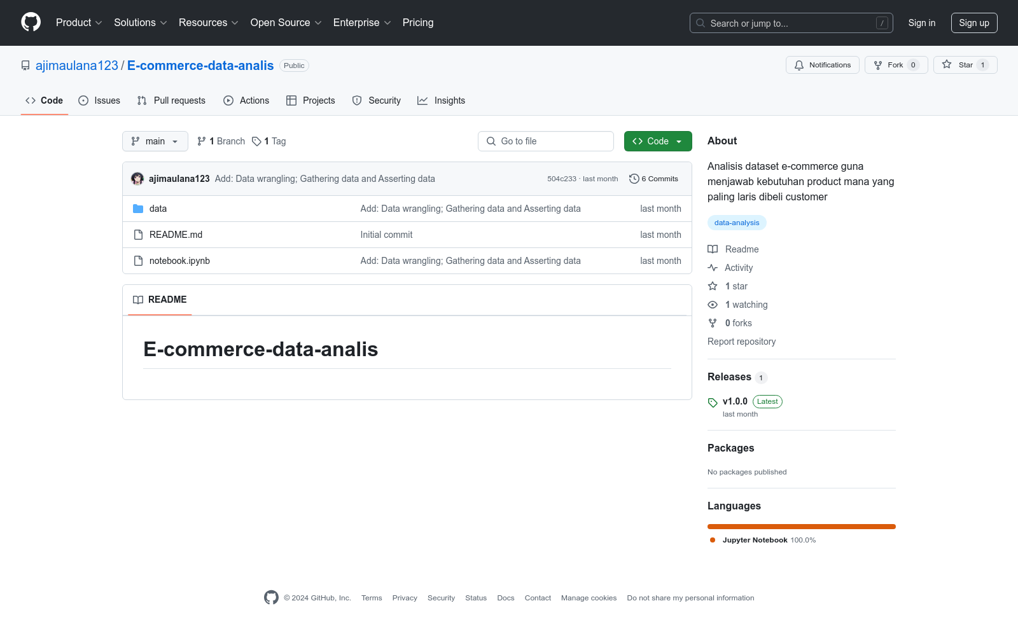
Task: Click the Sign in link
Action: 922,23
